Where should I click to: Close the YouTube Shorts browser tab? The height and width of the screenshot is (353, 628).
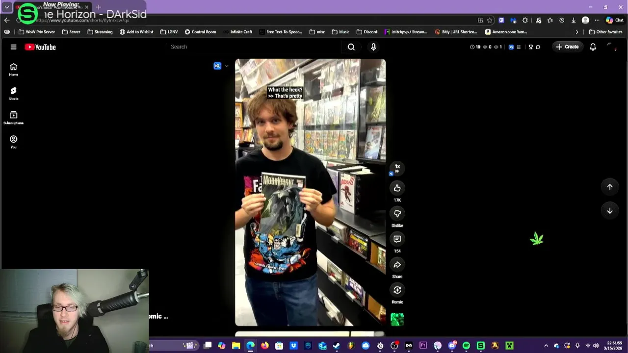87,7
